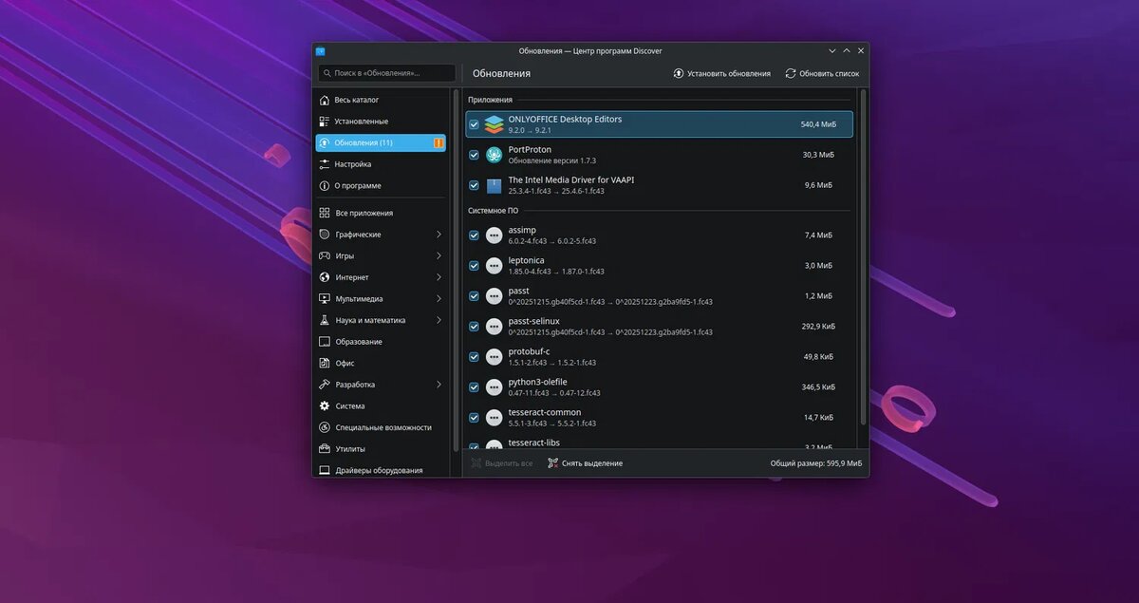Click the О программе info icon

[324, 185]
